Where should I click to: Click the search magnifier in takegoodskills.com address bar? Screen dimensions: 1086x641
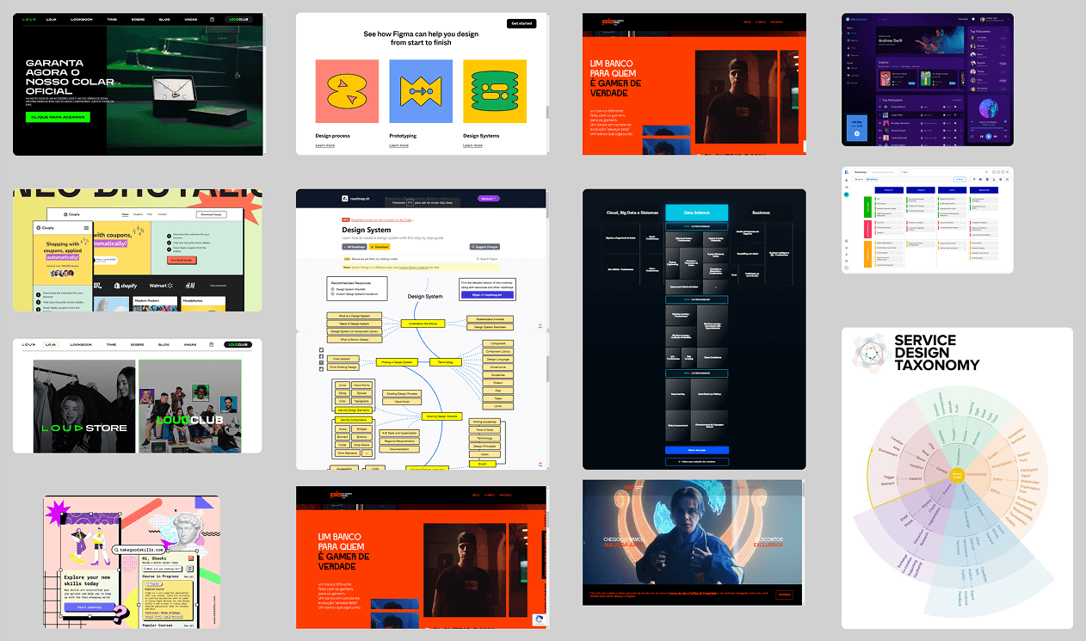(114, 549)
